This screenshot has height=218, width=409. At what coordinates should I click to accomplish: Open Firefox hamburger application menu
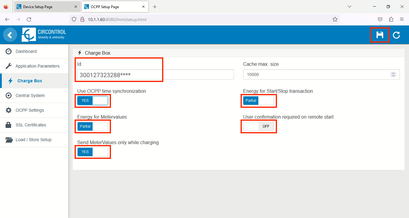pos(402,20)
